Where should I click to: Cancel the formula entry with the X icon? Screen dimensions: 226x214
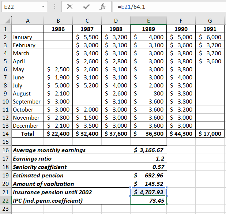[70, 7]
